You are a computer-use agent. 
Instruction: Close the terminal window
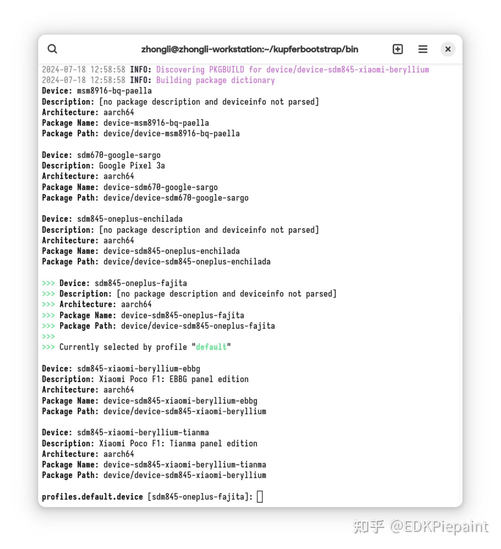pos(448,49)
